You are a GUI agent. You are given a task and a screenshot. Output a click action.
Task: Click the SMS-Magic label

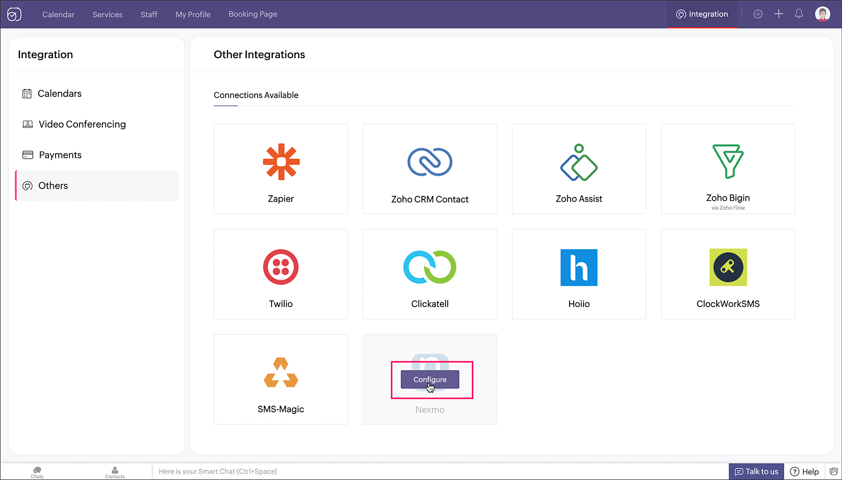point(281,409)
